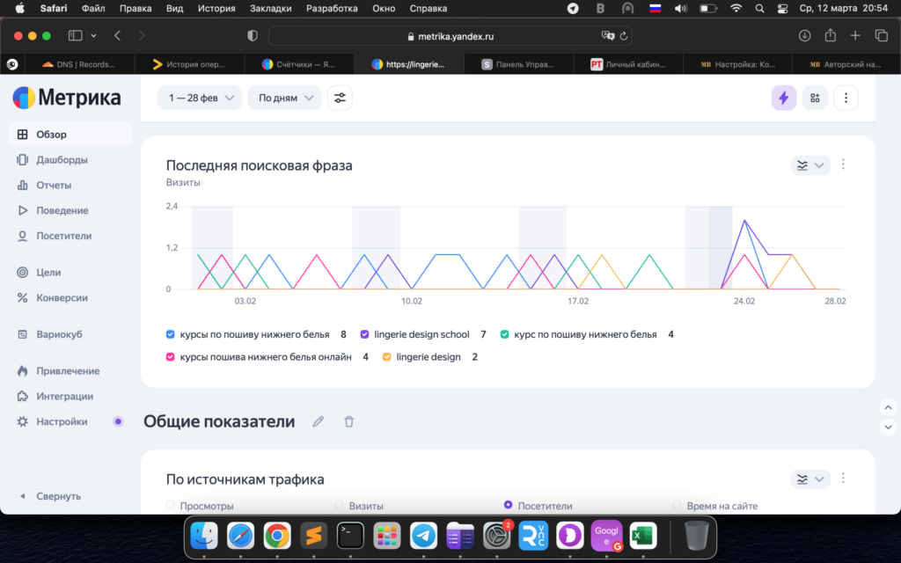The width and height of the screenshot is (901, 563).
Task: Open the Привлечение section
Action: click(68, 371)
